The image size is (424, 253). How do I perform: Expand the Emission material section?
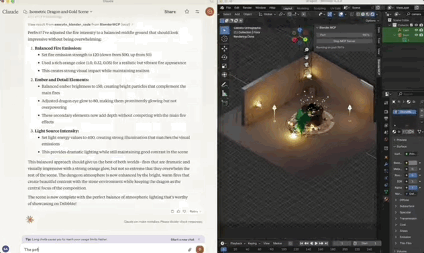click(x=405, y=237)
